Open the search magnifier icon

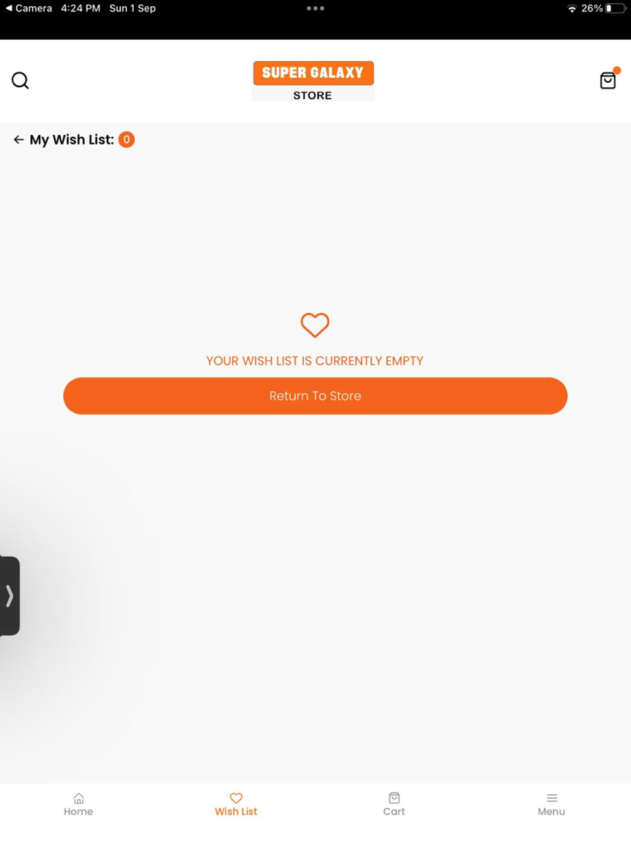click(x=20, y=80)
